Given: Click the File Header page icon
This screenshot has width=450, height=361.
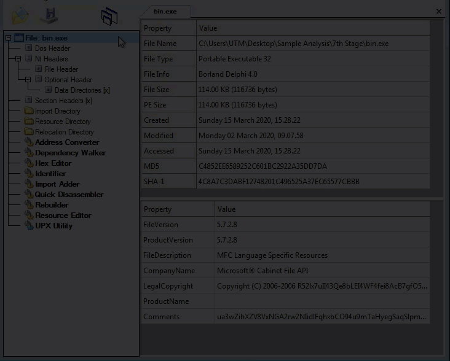Looking at the screenshot, I should click(39, 69).
